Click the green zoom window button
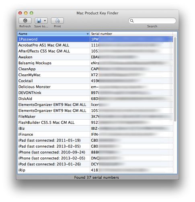 point(31,13)
